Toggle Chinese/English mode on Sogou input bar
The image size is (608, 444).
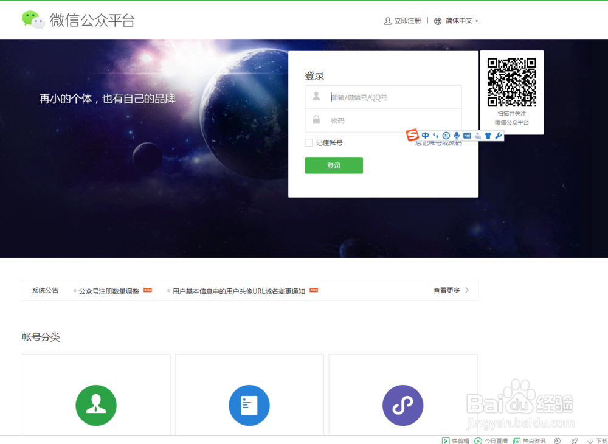click(x=425, y=135)
